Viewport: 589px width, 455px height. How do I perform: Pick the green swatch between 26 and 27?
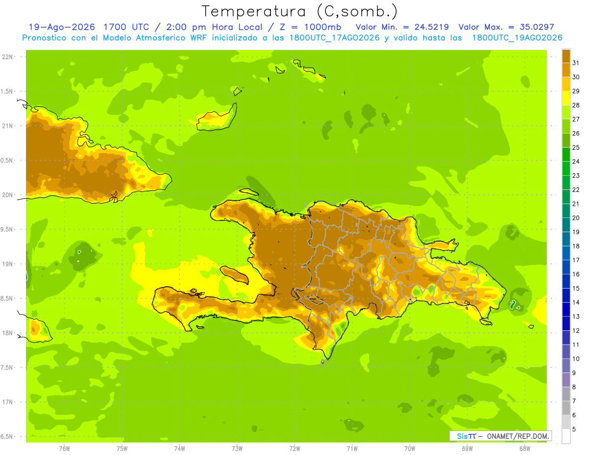pos(566,126)
